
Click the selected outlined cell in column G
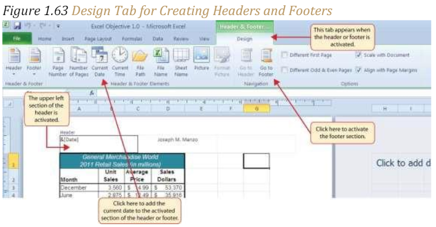[257, 161]
